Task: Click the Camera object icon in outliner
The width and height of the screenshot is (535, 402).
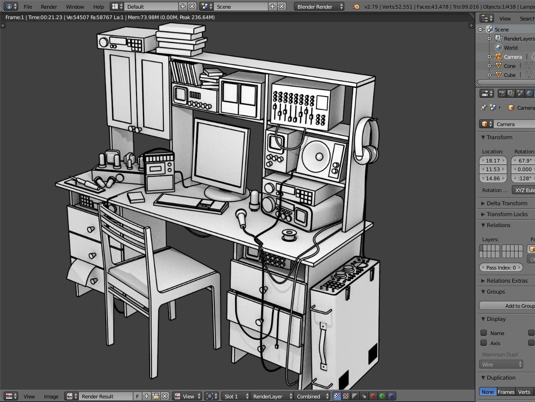Action: coord(499,57)
